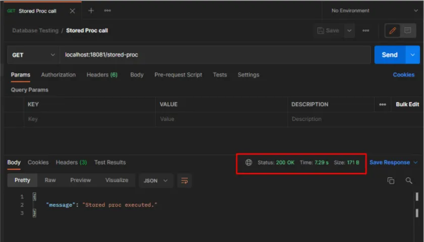Open the Cookies link

pyautogui.click(x=403, y=75)
